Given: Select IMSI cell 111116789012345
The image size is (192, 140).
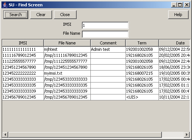Looking at the screenshot, I should (23, 55).
